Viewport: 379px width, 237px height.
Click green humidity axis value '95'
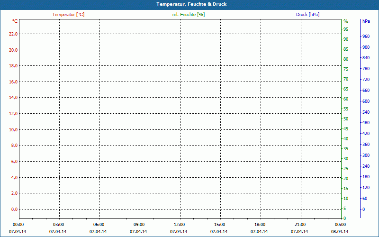(x=346, y=29)
